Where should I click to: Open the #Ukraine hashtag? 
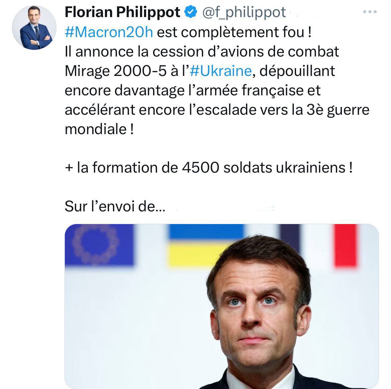click(220, 71)
